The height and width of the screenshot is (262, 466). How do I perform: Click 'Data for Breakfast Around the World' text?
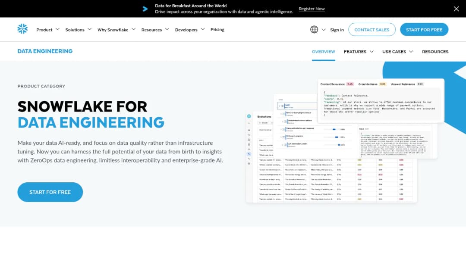tap(191, 6)
